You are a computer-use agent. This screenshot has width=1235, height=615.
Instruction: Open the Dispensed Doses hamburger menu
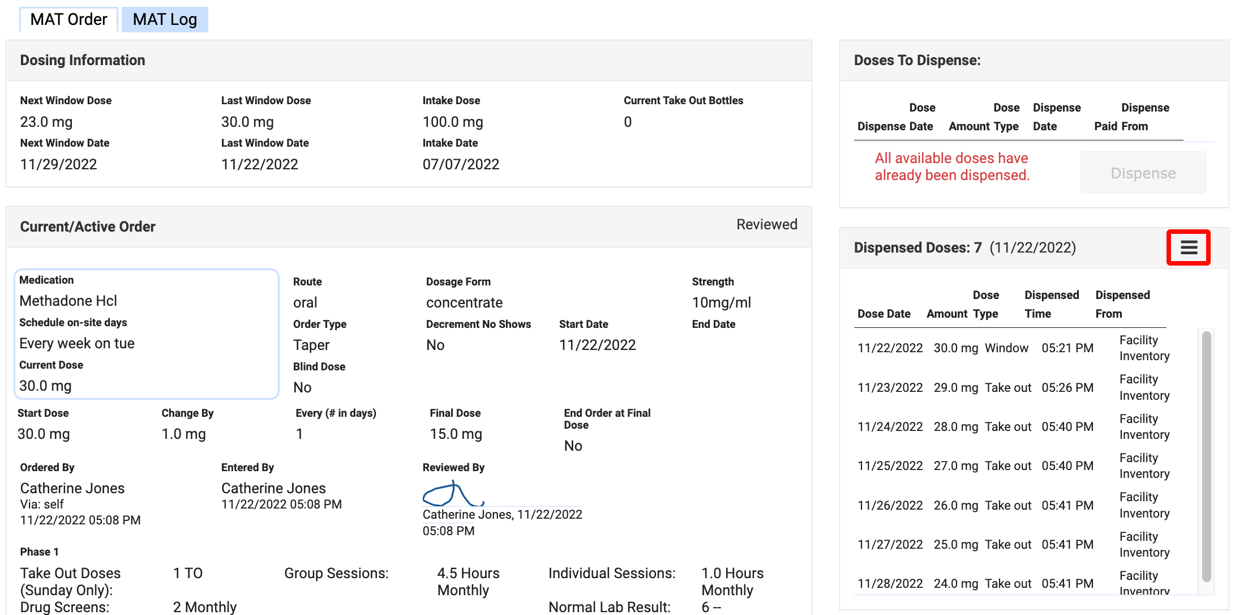point(1188,247)
